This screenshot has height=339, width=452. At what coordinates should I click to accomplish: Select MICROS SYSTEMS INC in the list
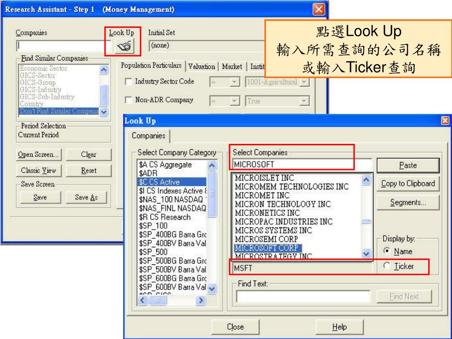tap(273, 230)
